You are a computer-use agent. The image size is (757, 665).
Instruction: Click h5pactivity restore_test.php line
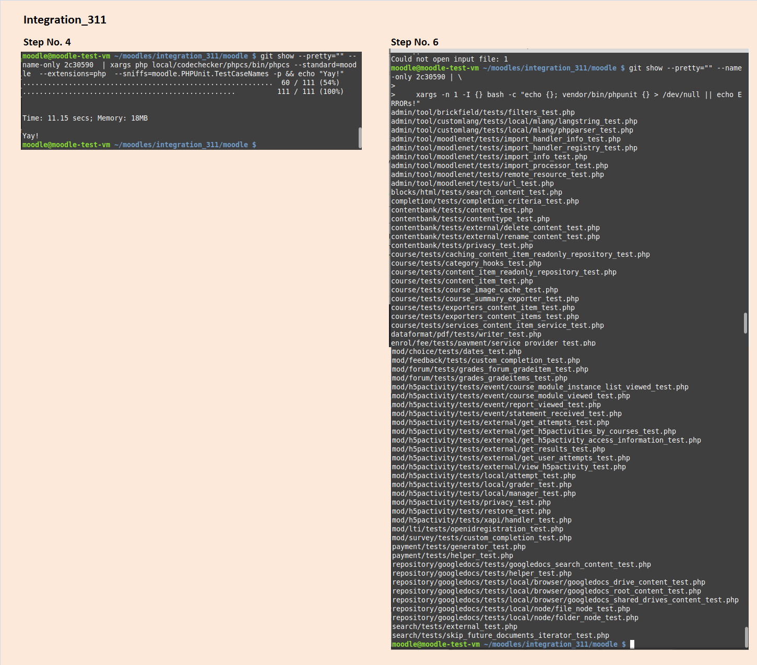click(x=471, y=512)
